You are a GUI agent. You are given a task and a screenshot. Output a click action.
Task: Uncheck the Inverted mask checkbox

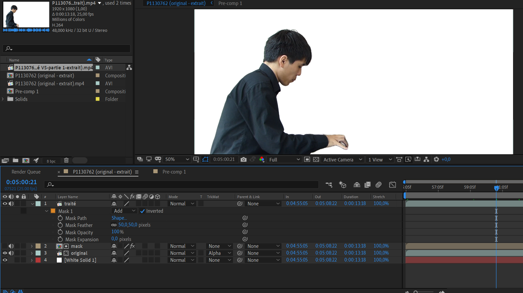click(142, 211)
